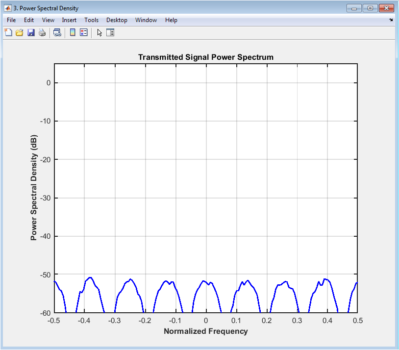The width and height of the screenshot is (399, 350).
Task: Expand the View menu
Action: tap(48, 20)
